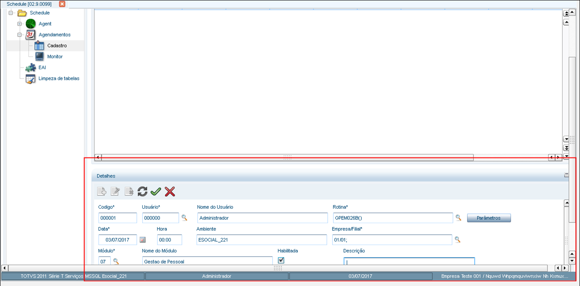Screen dimensions: 580x286
Task: Click the grid horizontal scrollbar thumb
Action: (x=287, y=157)
